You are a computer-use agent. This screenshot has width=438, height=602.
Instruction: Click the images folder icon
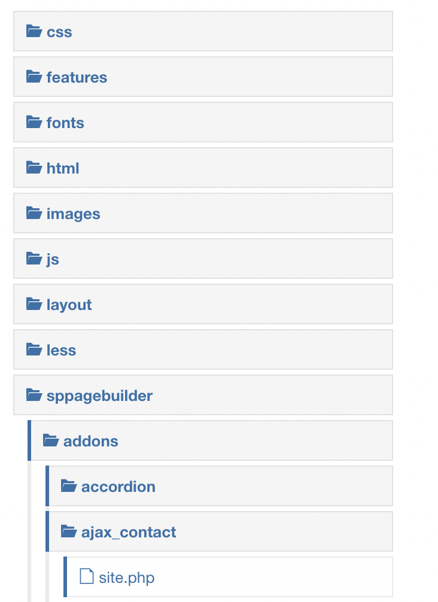tap(34, 213)
